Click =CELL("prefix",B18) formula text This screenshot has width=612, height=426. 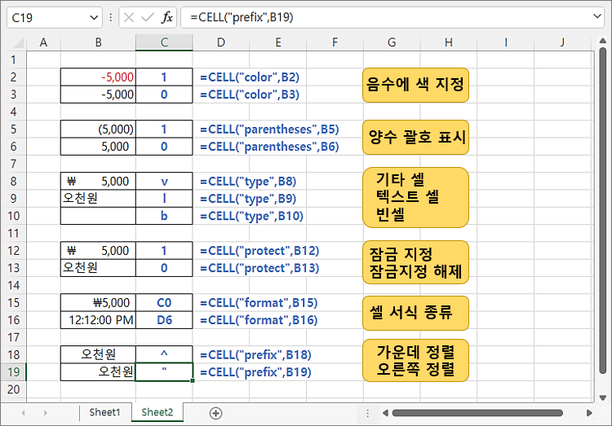(255, 354)
